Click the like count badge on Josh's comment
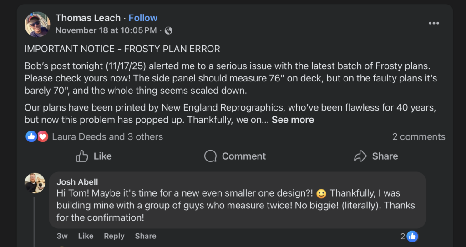Viewport: 466px width, 247px height. click(409, 236)
